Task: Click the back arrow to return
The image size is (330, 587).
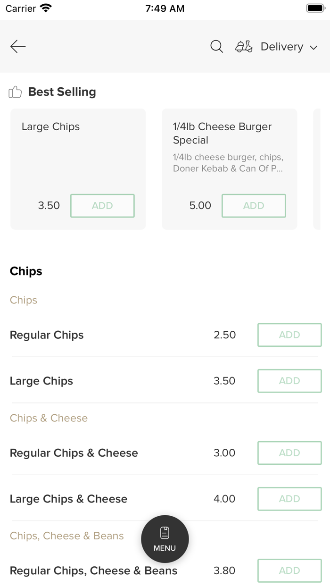Action: click(17, 46)
